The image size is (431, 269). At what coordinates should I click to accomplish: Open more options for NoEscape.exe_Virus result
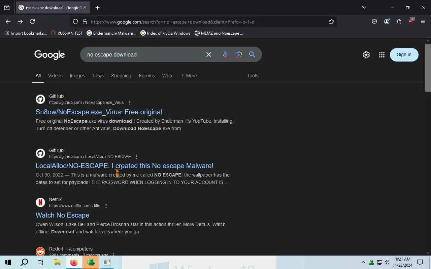point(130,103)
